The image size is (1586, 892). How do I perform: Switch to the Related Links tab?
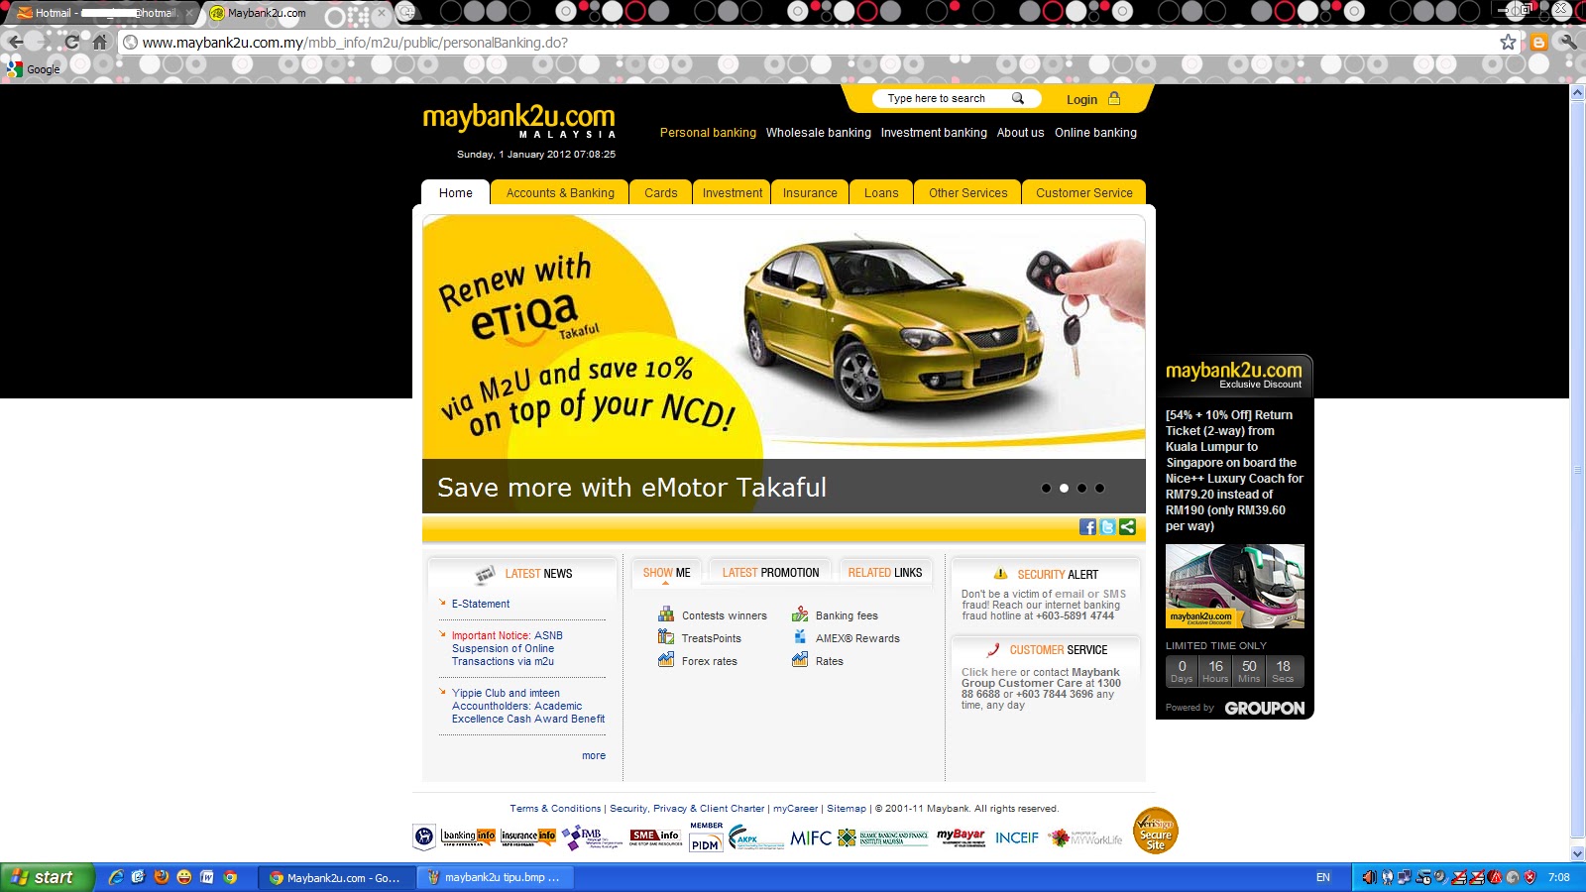pyautogui.click(x=885, y=573)
